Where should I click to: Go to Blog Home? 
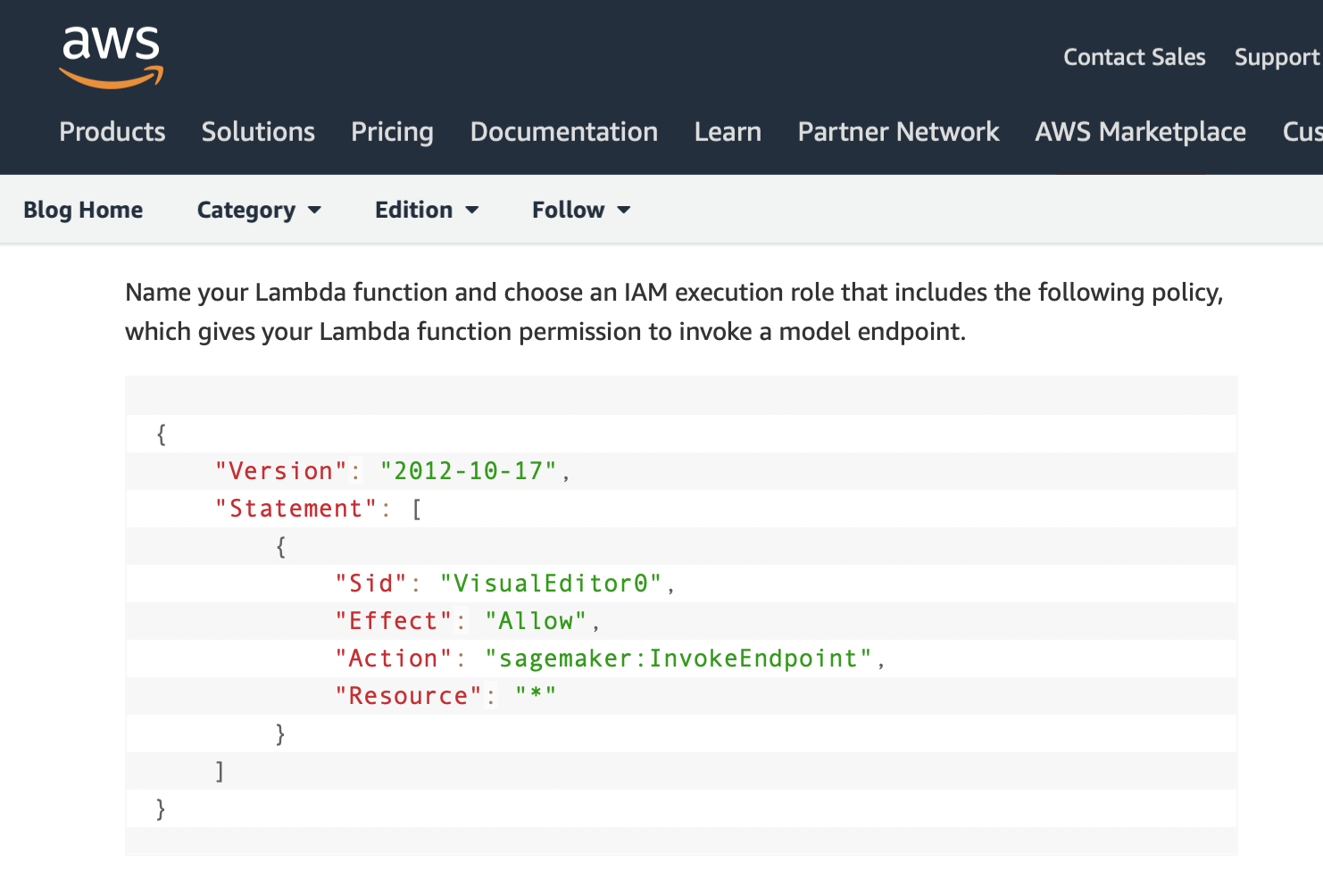click(83, 210)
